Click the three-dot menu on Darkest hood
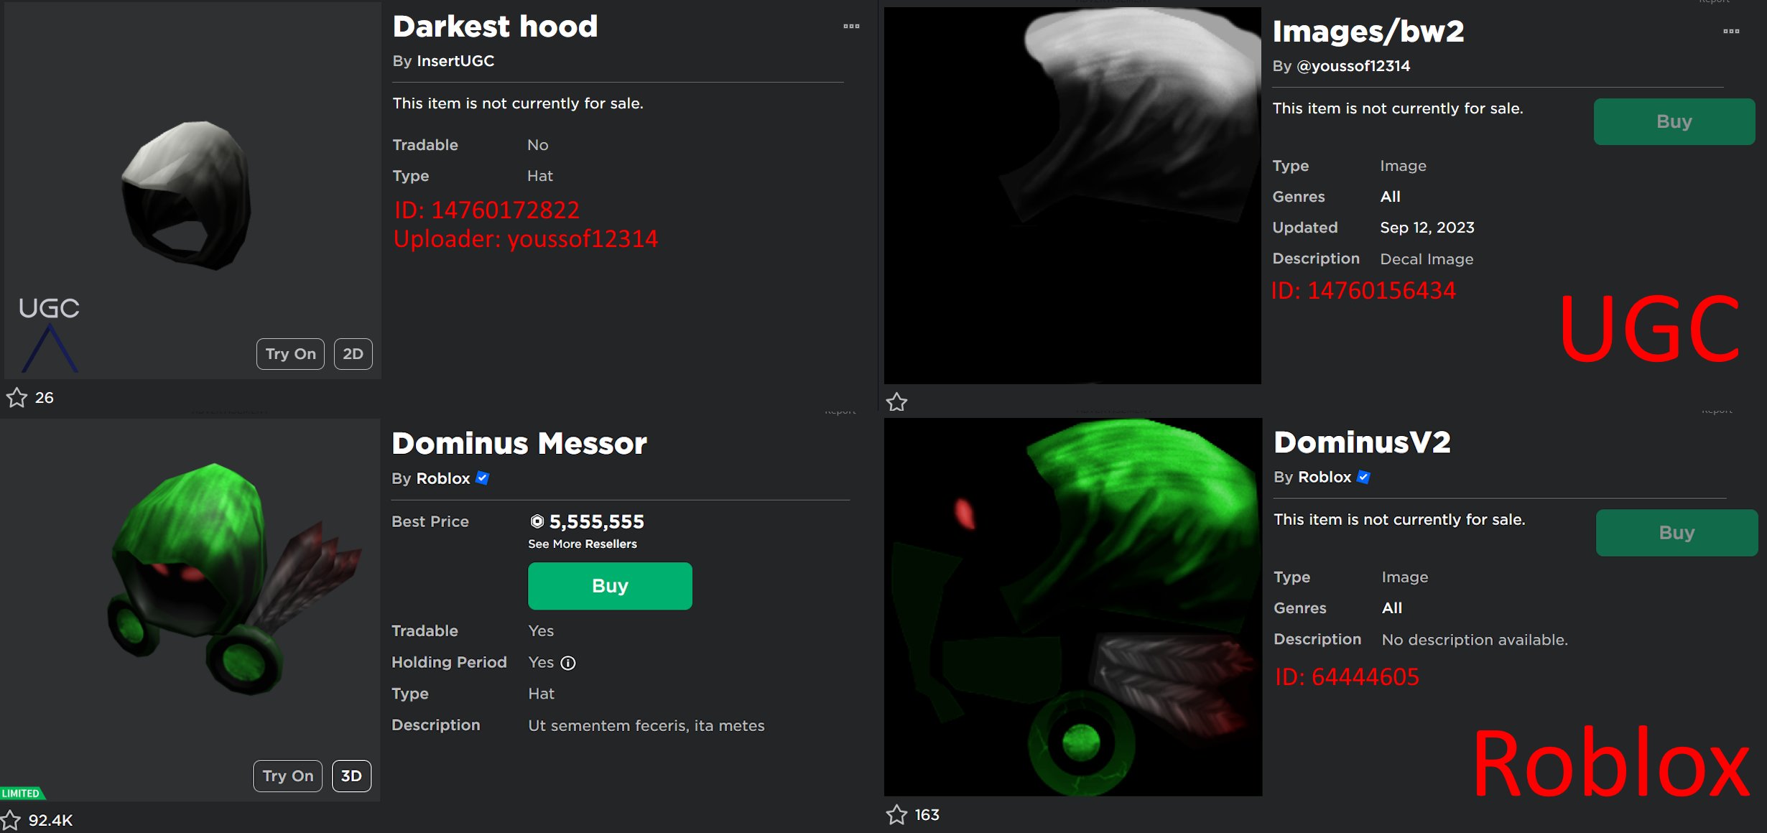This screenshot has width=1767, height=833. pos(853,26)
